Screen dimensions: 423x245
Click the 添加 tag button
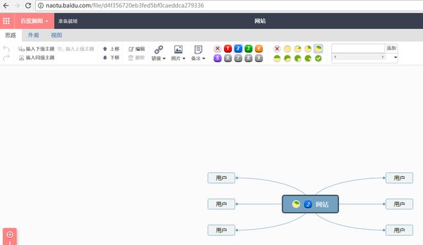click(391, 48)
